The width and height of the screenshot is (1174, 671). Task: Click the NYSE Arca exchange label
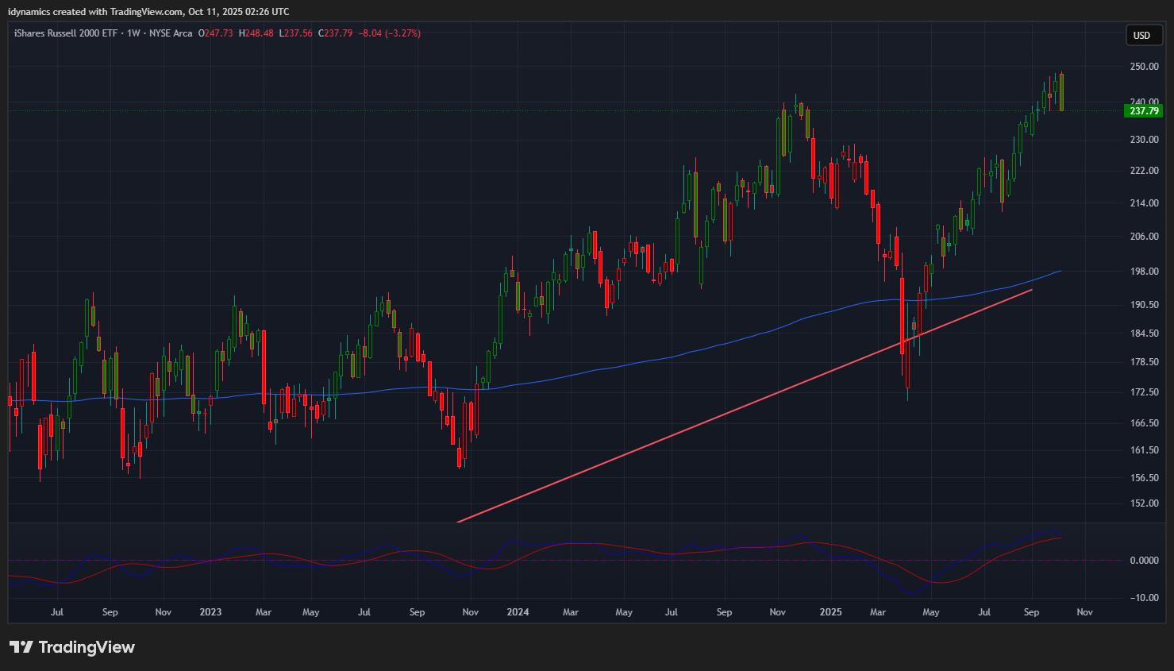click(171, 33)
